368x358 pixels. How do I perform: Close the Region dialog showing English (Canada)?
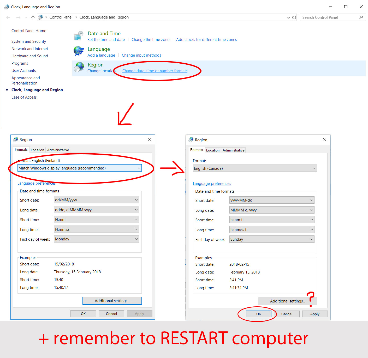pyautogui.click(x=325, y=140)
